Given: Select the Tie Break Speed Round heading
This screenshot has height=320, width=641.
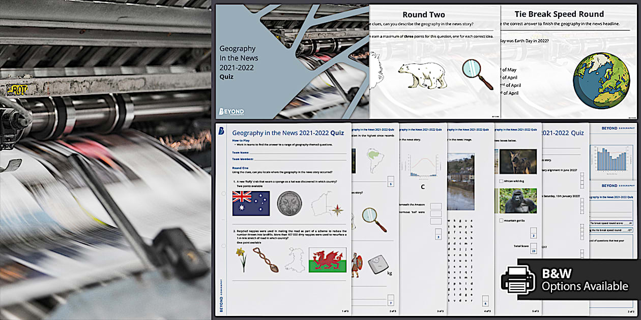Looking at the screenshot, I should (559, 14).
